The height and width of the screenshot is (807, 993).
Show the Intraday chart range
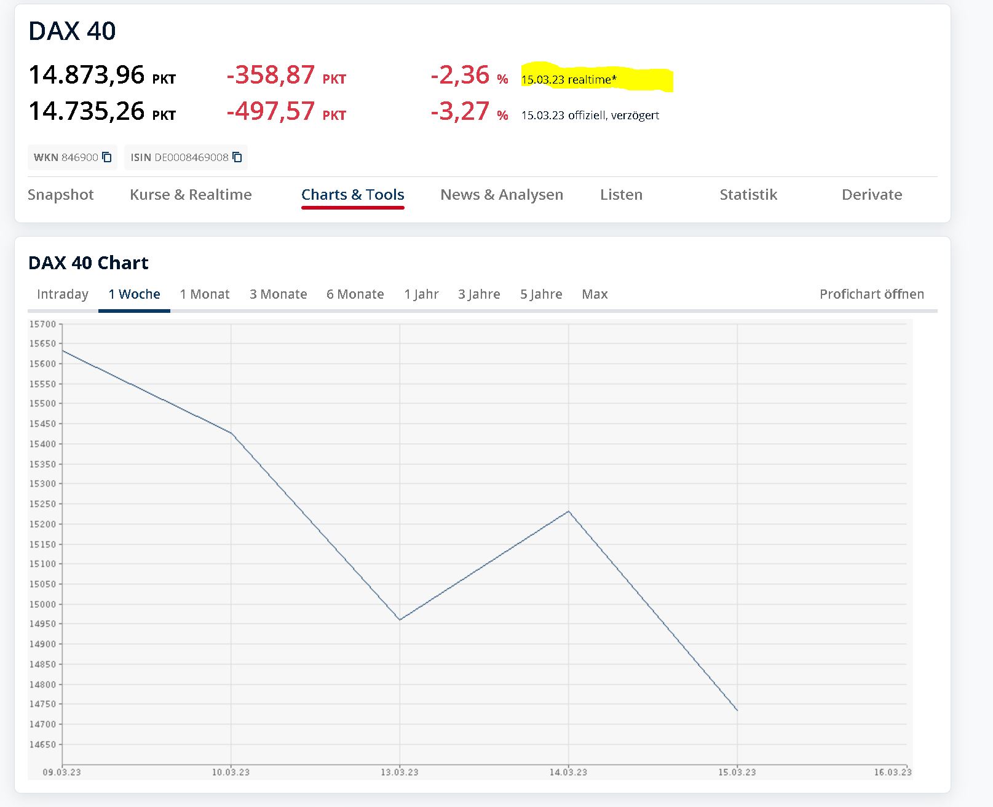63,294
